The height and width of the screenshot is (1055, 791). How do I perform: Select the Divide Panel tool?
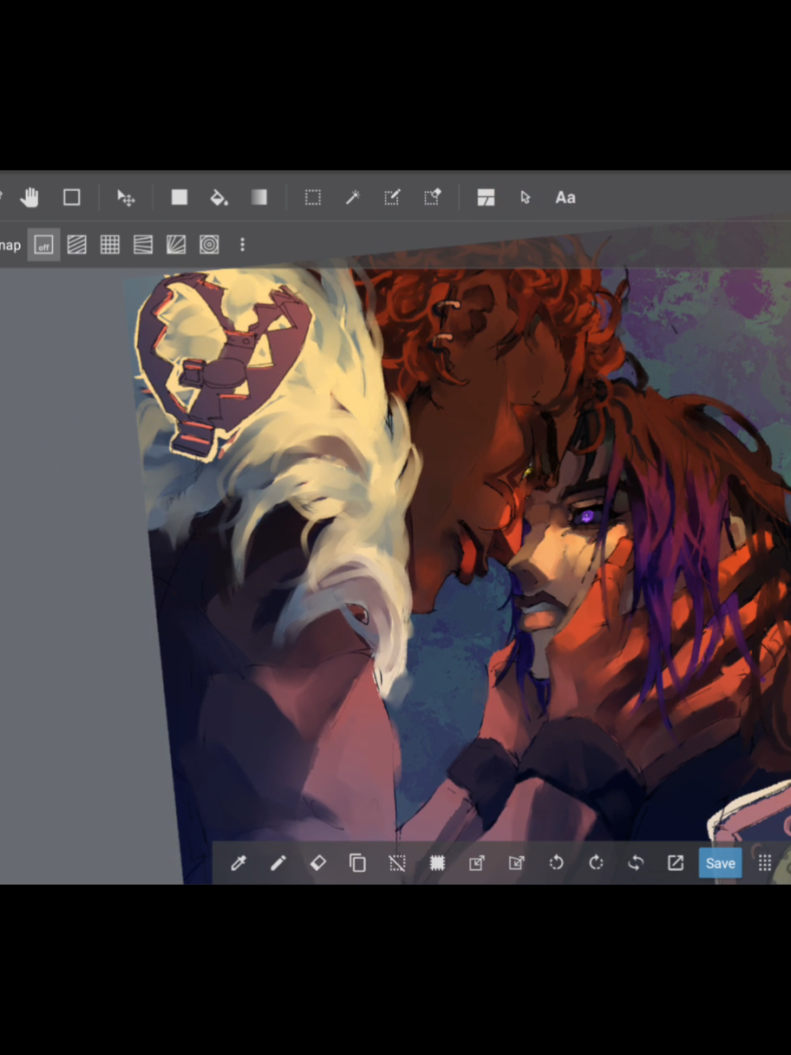(x=486, y=198)
